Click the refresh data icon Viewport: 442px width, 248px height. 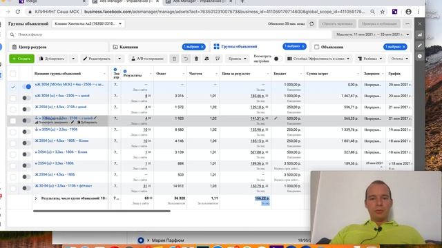click(311, 24)
